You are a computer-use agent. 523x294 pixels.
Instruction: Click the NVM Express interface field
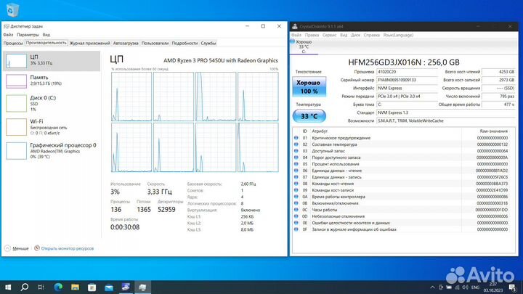click(407, 88)
